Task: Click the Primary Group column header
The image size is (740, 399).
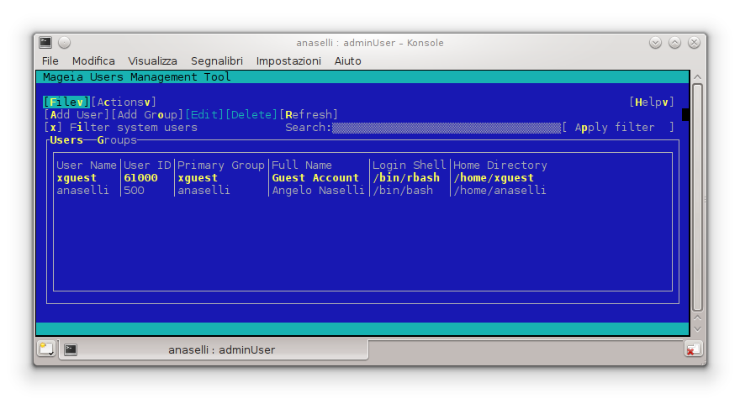Action: click(221, 165)
